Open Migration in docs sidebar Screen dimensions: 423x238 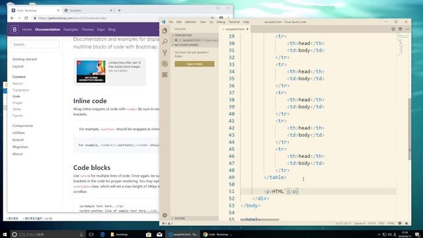click(20, 147)
